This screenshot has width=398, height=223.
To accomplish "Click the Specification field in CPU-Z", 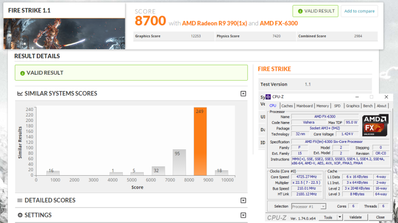I will 340,142.
